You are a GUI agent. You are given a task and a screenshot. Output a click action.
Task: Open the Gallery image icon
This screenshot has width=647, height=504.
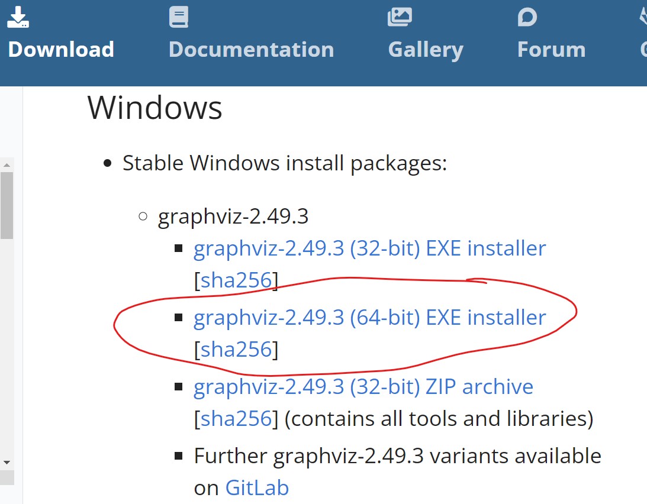tap(399, 17)
